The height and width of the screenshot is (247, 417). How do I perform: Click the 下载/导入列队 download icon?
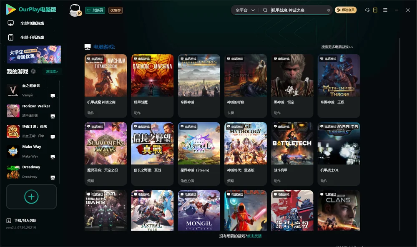coord(9,220)
